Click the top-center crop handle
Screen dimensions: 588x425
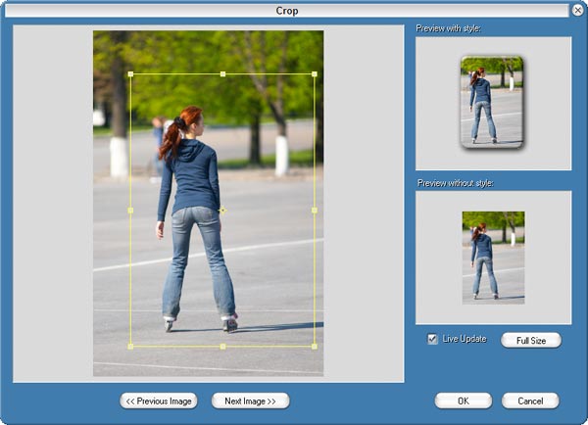click(222, 74)
